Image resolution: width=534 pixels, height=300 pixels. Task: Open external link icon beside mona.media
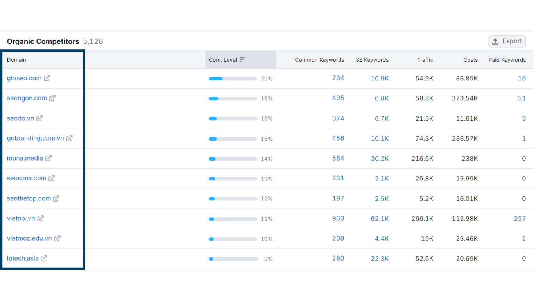tap(48, 158)
